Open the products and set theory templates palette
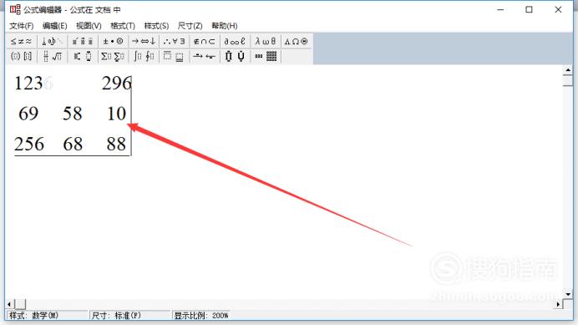The width and height of the screenshot is (578, 325). point(235,56)
